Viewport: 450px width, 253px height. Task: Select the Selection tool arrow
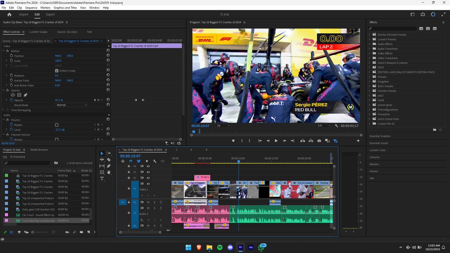point(102,153)
